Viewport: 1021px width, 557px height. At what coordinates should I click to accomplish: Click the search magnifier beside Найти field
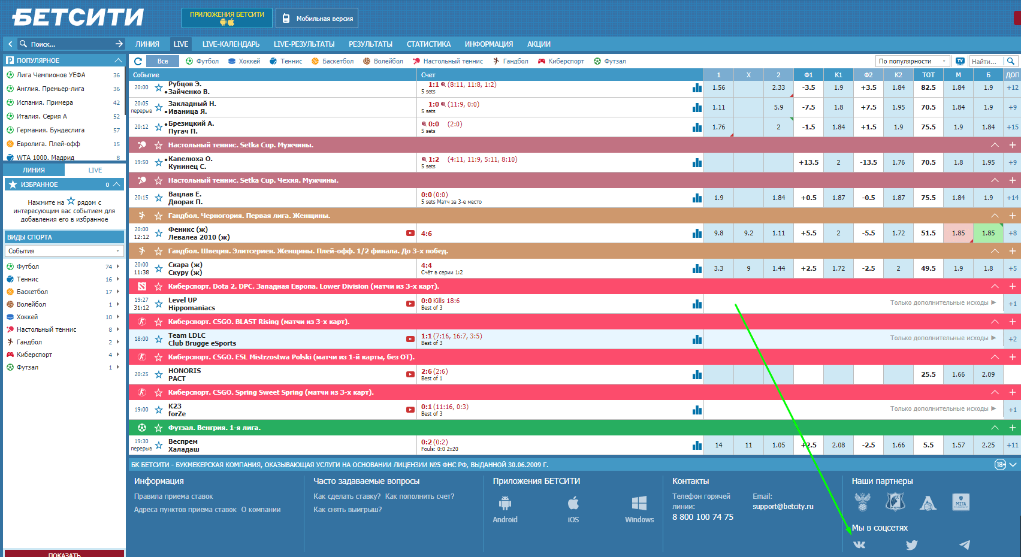1011,61
